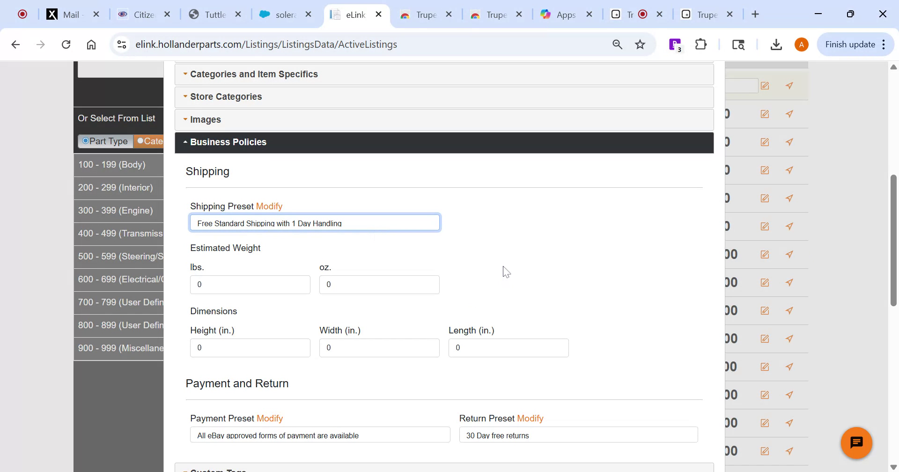Select the Part Type radio button
The height and width of the screenshot is (472, 899).
86,141
